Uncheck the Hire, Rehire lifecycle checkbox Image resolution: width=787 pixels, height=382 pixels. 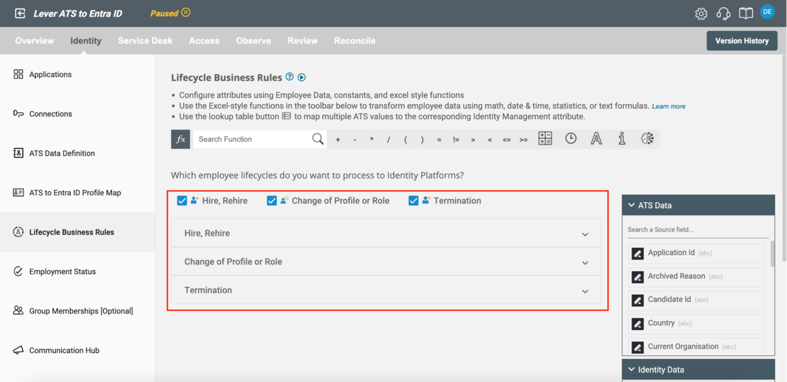click(x=182, y=200)
